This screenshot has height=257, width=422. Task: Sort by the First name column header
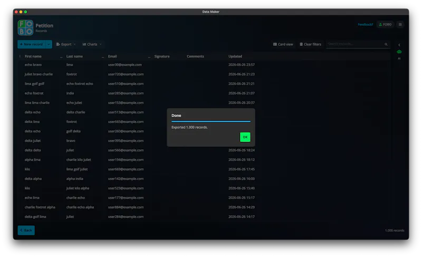tap(33, 56)
